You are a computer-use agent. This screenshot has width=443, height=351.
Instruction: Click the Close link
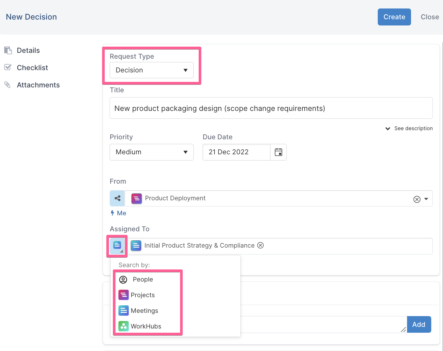430,17
